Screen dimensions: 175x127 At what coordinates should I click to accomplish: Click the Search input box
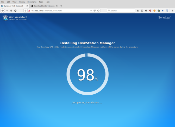pyautogui.click(x=121, y=11)
